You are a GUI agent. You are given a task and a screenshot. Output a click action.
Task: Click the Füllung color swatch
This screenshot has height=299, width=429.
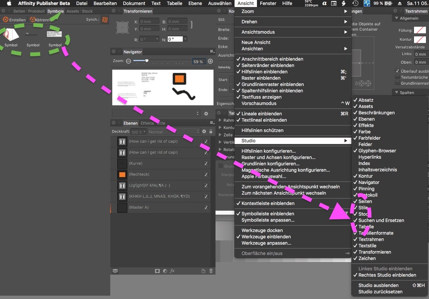(420, 30)
